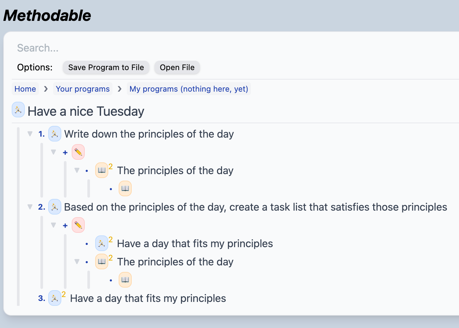Viewport: 459px width, 328px height.
Task: Click pencil icon under Write down the principles
Action: pos(78,152)
